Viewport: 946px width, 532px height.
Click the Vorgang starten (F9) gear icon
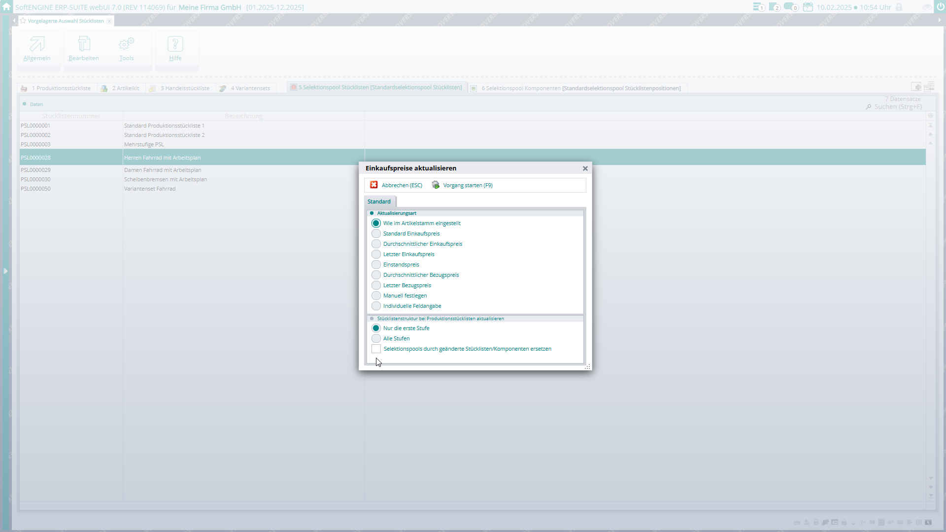point(436,185)
